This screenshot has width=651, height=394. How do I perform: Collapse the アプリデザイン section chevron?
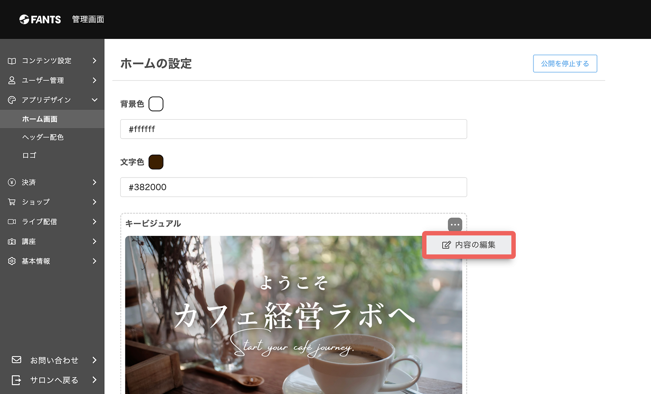pyautogui.click(x=95, y=100)
